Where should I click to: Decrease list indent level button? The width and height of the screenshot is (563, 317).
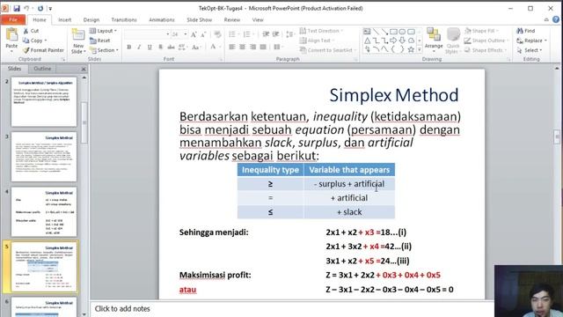(x=266, y=34)
